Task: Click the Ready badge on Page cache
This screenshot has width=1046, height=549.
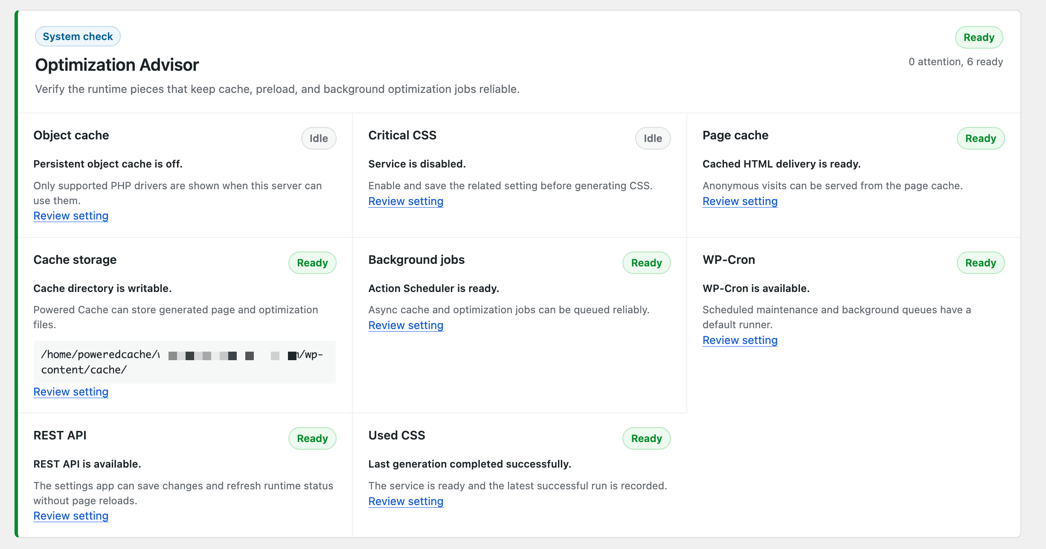Action: (x=980, y=138)
